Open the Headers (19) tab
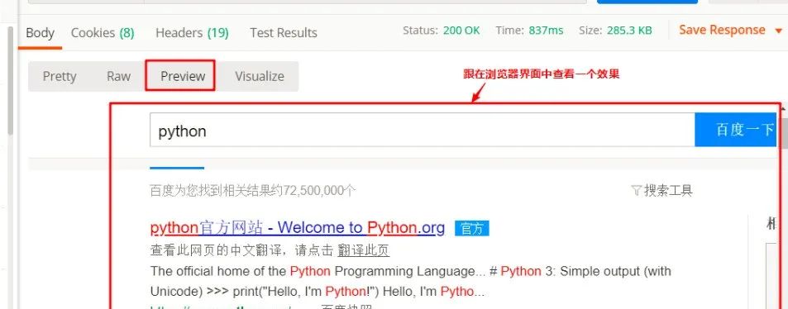Screen dimensions: 788x309 tap(192, 33)
